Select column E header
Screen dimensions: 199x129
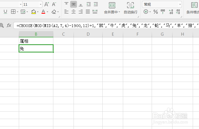click(x=113, y=34)
